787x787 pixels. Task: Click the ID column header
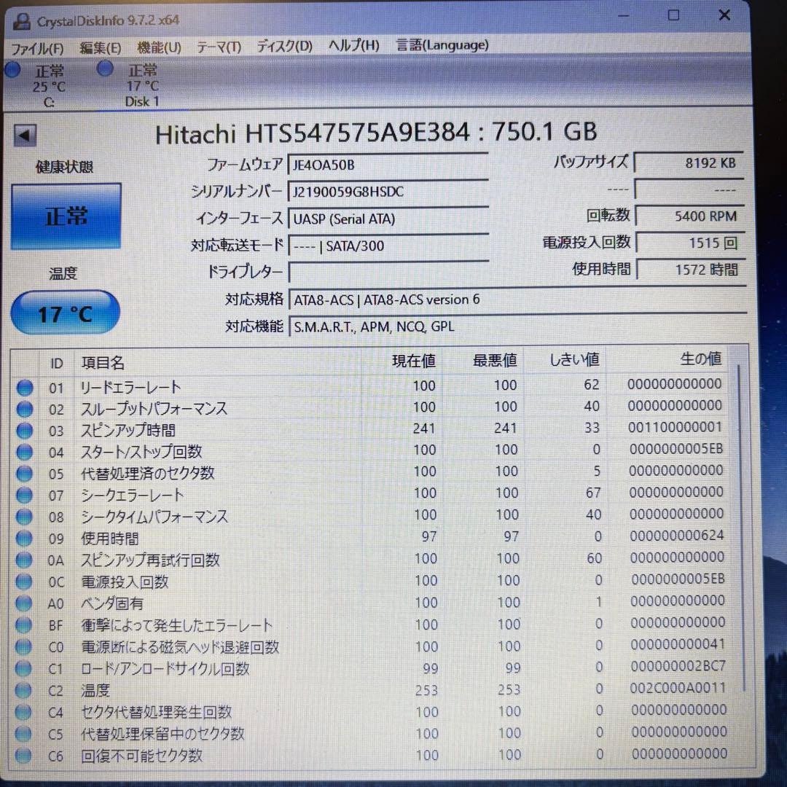coord(56,363)
